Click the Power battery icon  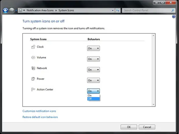tap(33, 79)
